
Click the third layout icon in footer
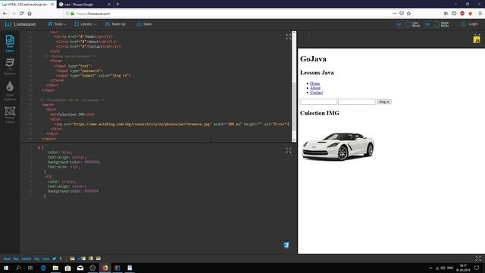pyautogui.click(x=91, y=259)
